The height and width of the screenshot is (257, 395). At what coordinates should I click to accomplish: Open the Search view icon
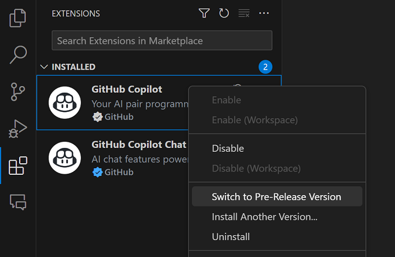(x=18, y=54)
